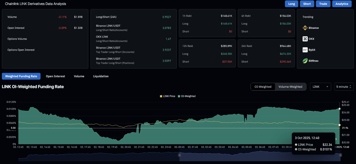
Task: Open the LINK coin dropdown
Action: [320, 87]
